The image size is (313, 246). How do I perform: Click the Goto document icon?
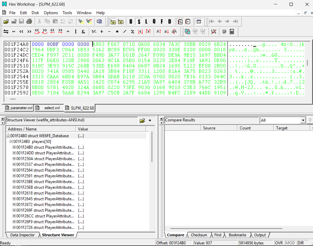pos(99,21)
